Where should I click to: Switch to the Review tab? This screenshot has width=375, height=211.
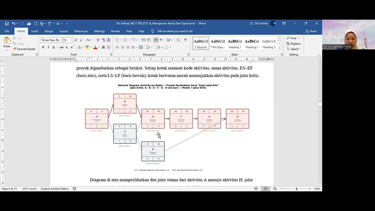tap(115, 31)
